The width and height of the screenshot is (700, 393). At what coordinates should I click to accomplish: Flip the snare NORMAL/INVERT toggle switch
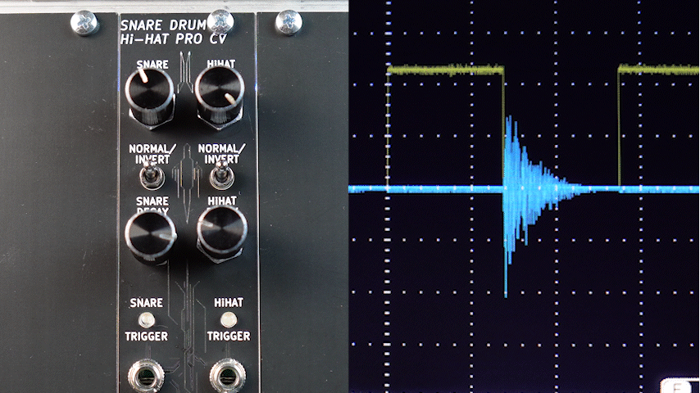pos(151,175)
